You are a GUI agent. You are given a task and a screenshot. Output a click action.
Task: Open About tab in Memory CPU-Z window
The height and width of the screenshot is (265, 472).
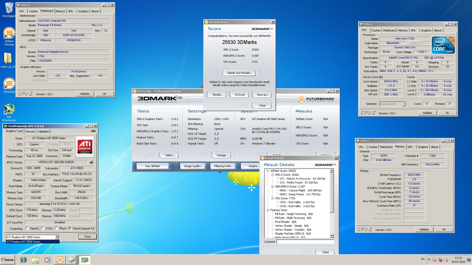pyautogui.click(x=435, y=147)
